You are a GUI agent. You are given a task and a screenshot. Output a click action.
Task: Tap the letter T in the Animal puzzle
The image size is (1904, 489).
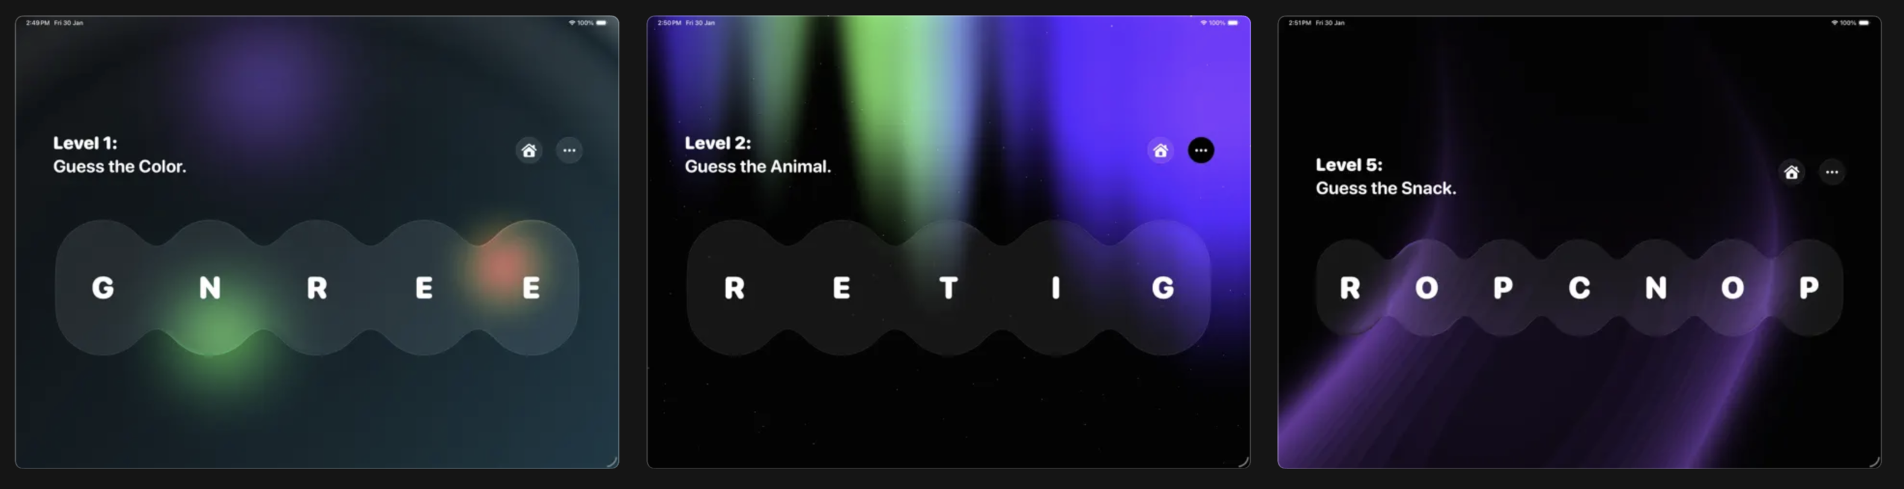(948, 287)
